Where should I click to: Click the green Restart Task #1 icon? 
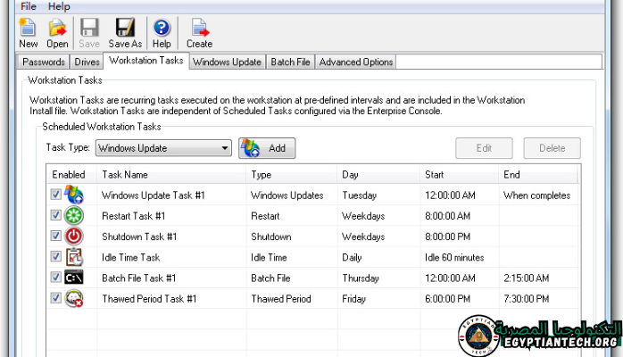point(75,215)
